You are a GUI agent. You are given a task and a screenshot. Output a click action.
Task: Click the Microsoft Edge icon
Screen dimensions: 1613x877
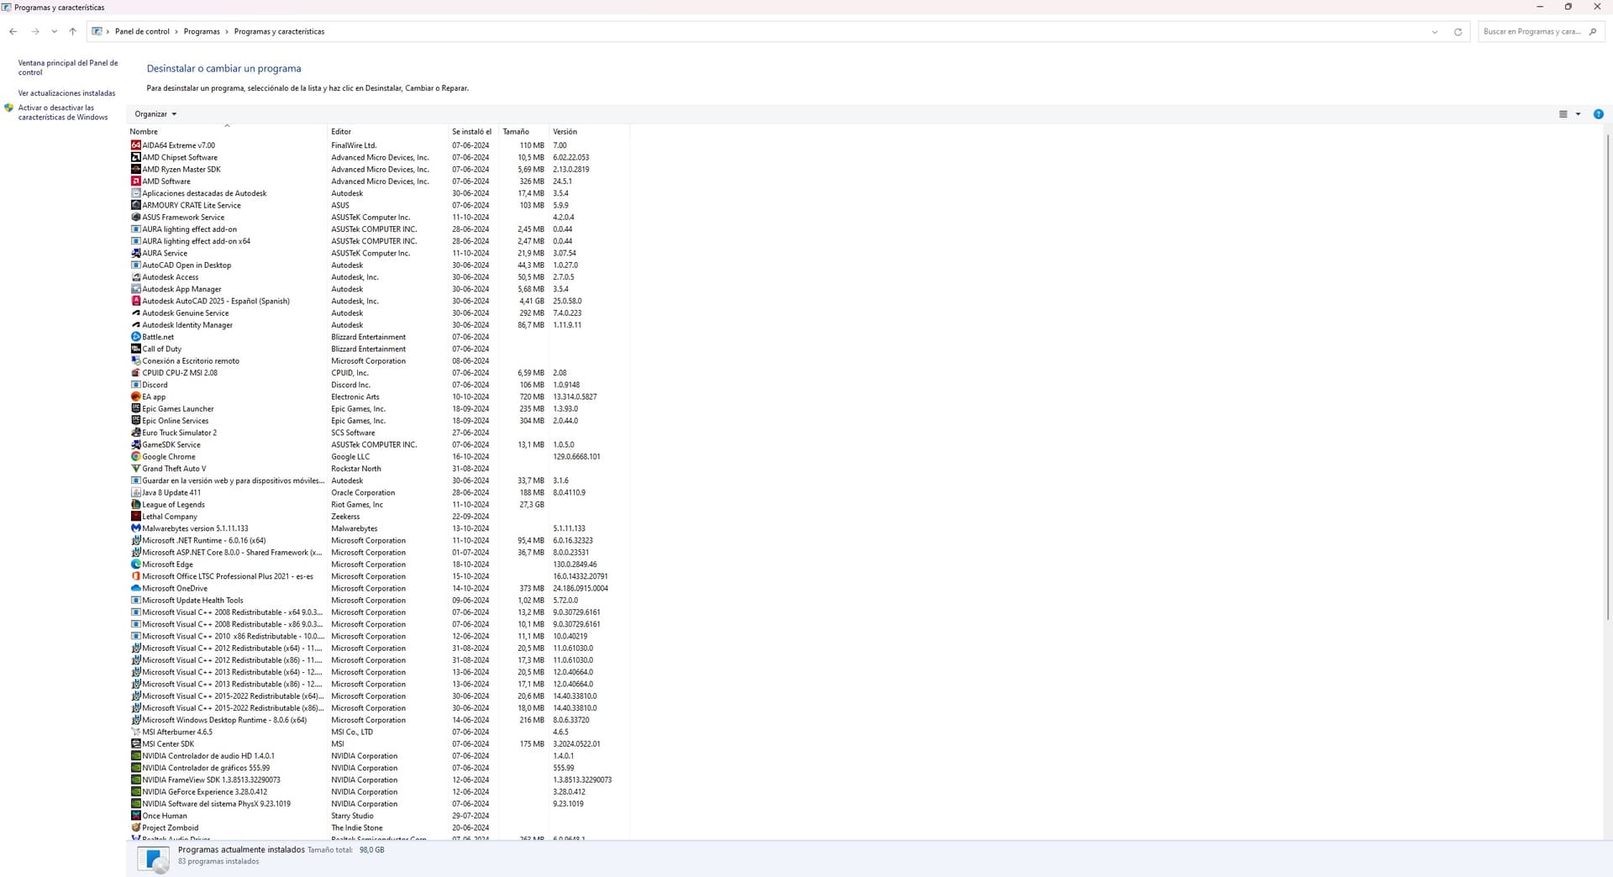point(136,565)
